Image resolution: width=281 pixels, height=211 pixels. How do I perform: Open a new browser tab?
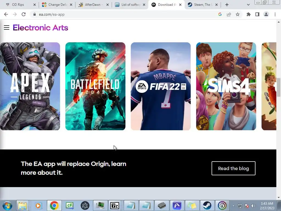coord(227,5)
